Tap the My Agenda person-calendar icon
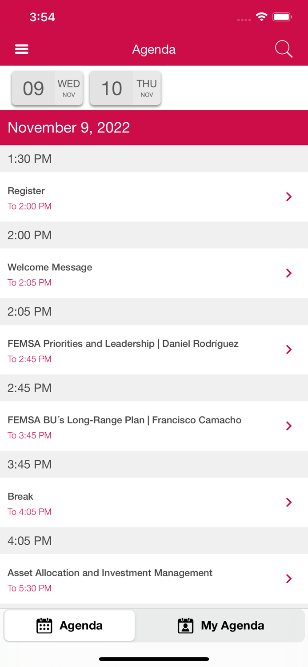The width and height of the screenshot is (308, 667). 185,626
